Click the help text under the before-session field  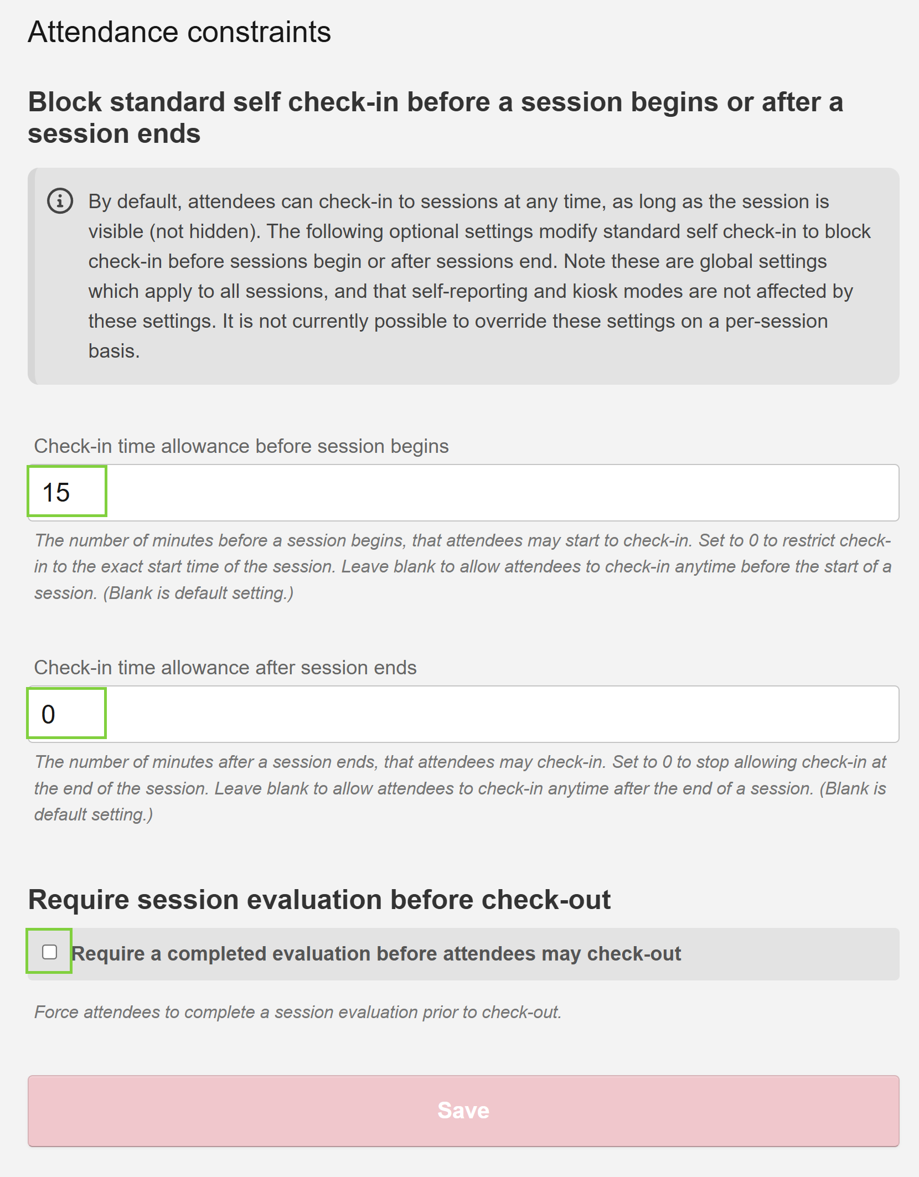coord(463,566)
